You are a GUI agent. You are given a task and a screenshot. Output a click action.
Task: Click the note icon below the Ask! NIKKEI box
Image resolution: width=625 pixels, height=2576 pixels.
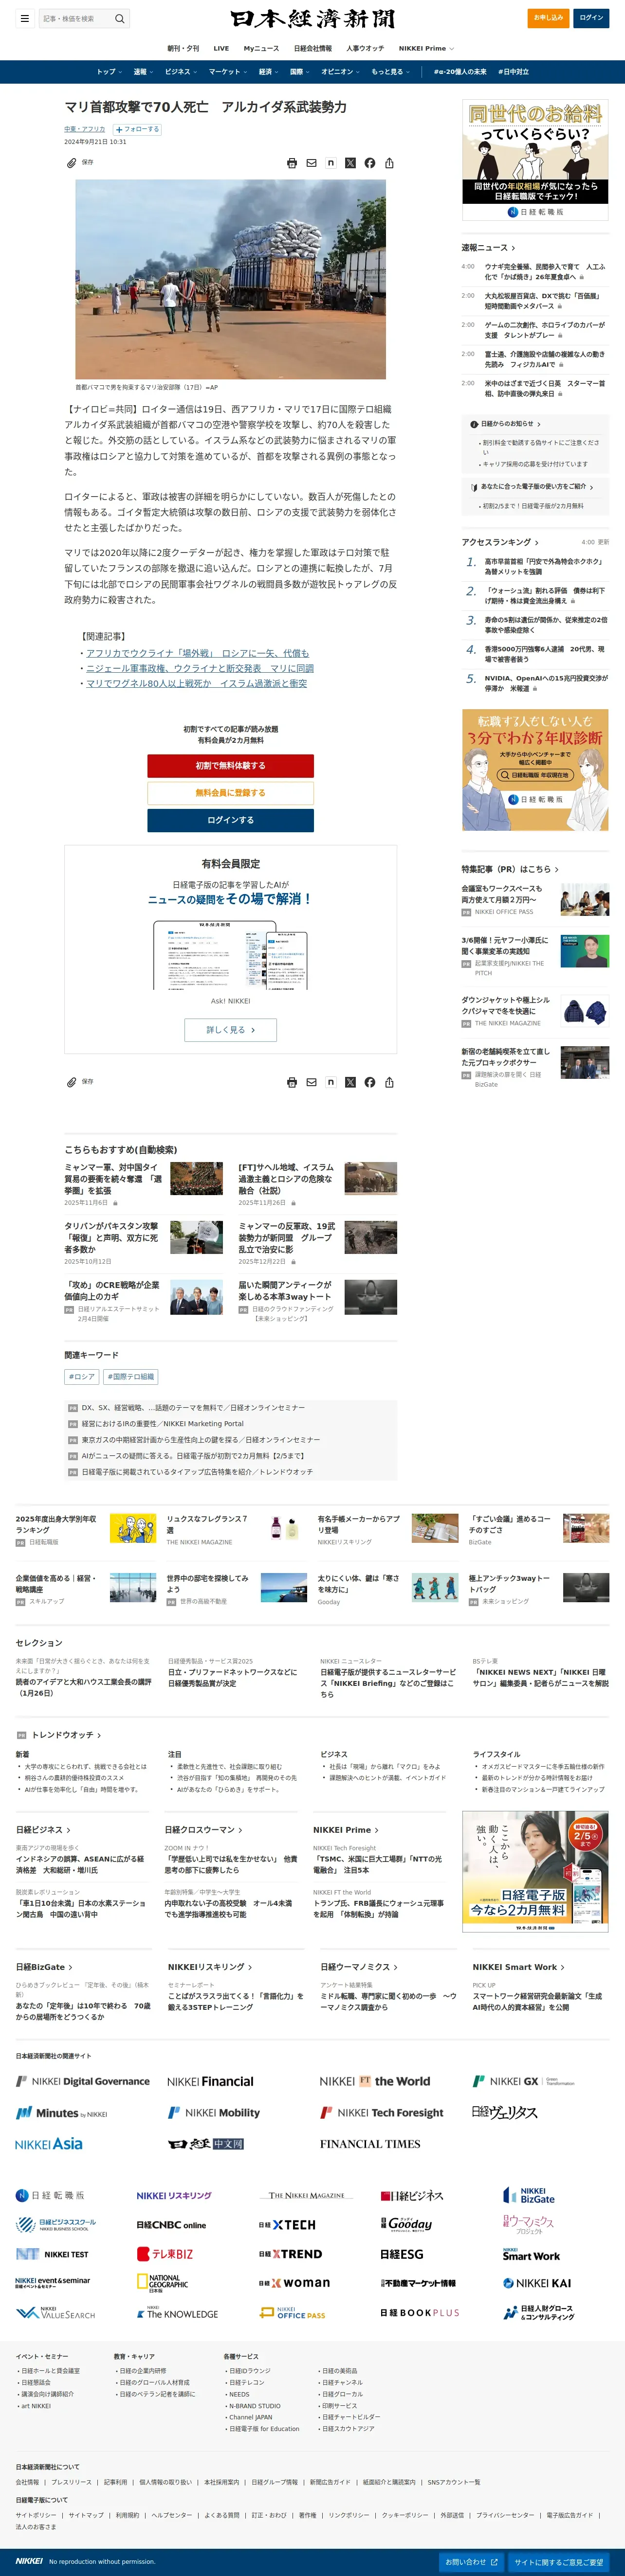pos(331,1082)
